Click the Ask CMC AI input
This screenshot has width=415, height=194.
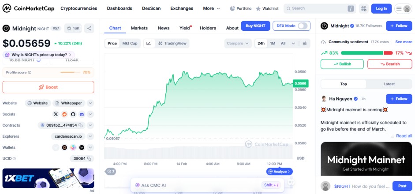[207, 185]
